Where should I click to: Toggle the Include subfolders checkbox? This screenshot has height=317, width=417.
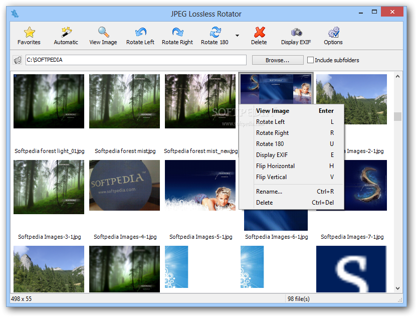point(310,60)
